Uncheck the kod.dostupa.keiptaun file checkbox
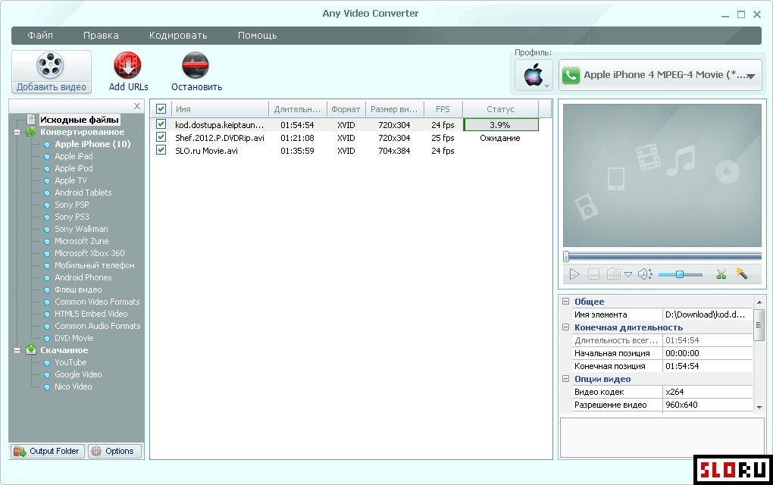The width and height of the screenshot is (773, 485). (x=161, y=124)
